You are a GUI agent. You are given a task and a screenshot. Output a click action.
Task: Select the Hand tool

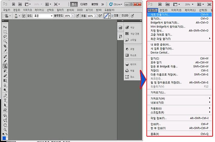pos(5,125)
